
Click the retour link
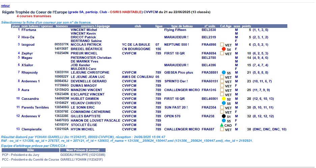point(5,6)
